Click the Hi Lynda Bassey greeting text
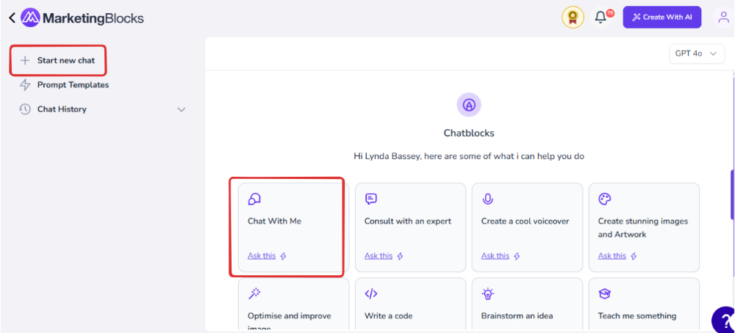735x333 pixels. pyautogui.click(x=469, y=156)
